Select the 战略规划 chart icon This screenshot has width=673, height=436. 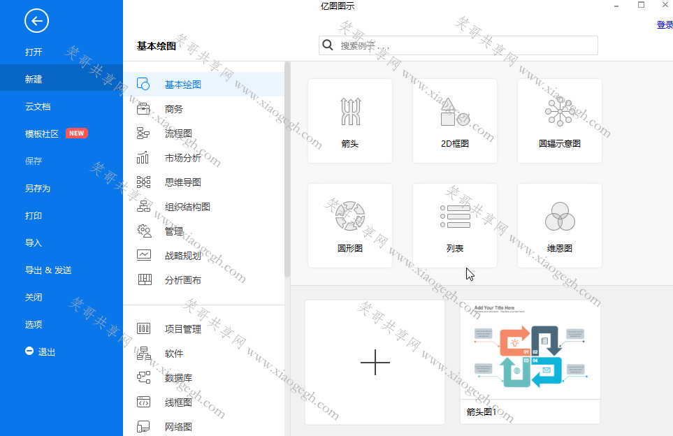[x=144, y=255]
